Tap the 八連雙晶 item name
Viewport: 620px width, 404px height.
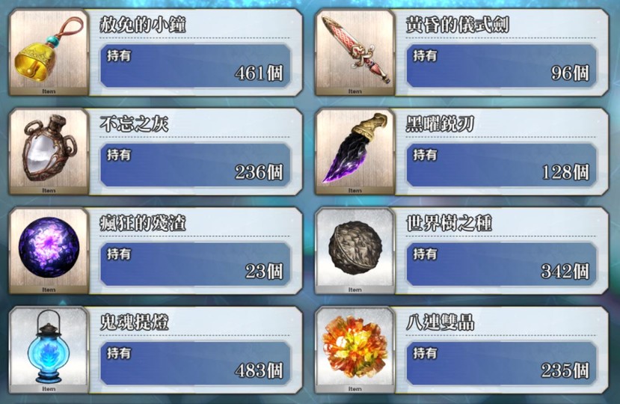tap(440, 323)
